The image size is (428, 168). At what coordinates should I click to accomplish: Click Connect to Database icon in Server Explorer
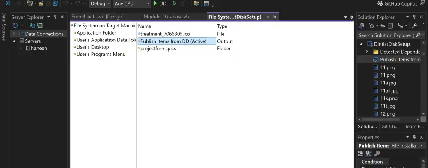[x=32, y=26]
